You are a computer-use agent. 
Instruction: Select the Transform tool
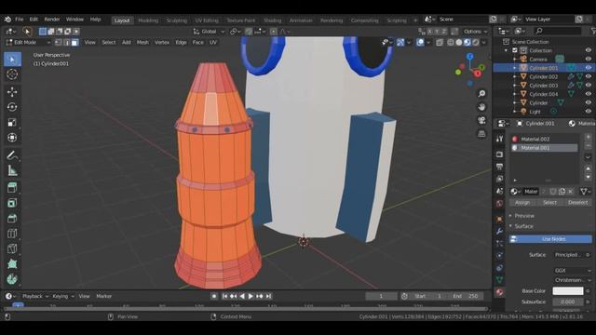tap(12, 138)
